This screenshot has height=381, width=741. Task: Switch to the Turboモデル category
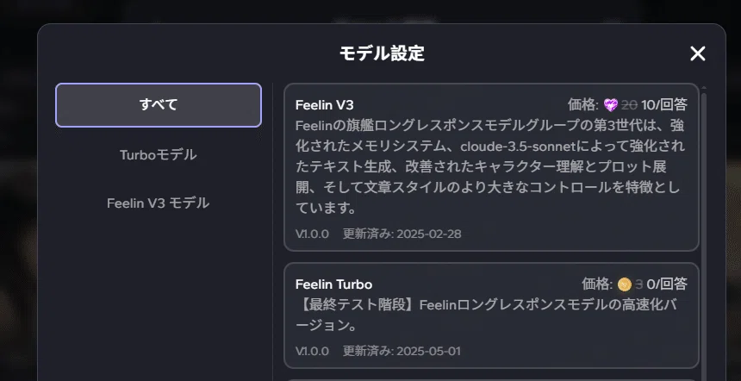tap(159, 154)
